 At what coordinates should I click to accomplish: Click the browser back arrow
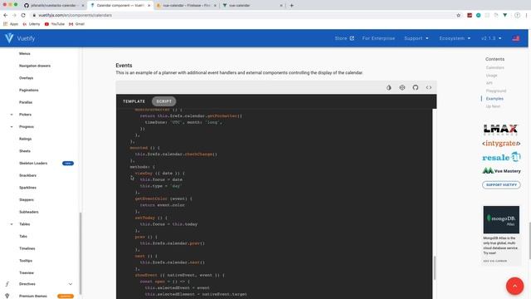6,15
